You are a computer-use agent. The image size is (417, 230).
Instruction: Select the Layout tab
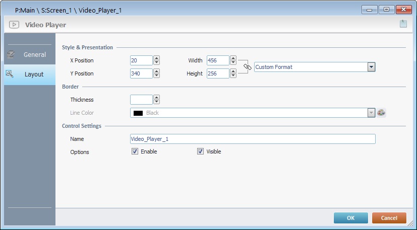click(34, 74)
